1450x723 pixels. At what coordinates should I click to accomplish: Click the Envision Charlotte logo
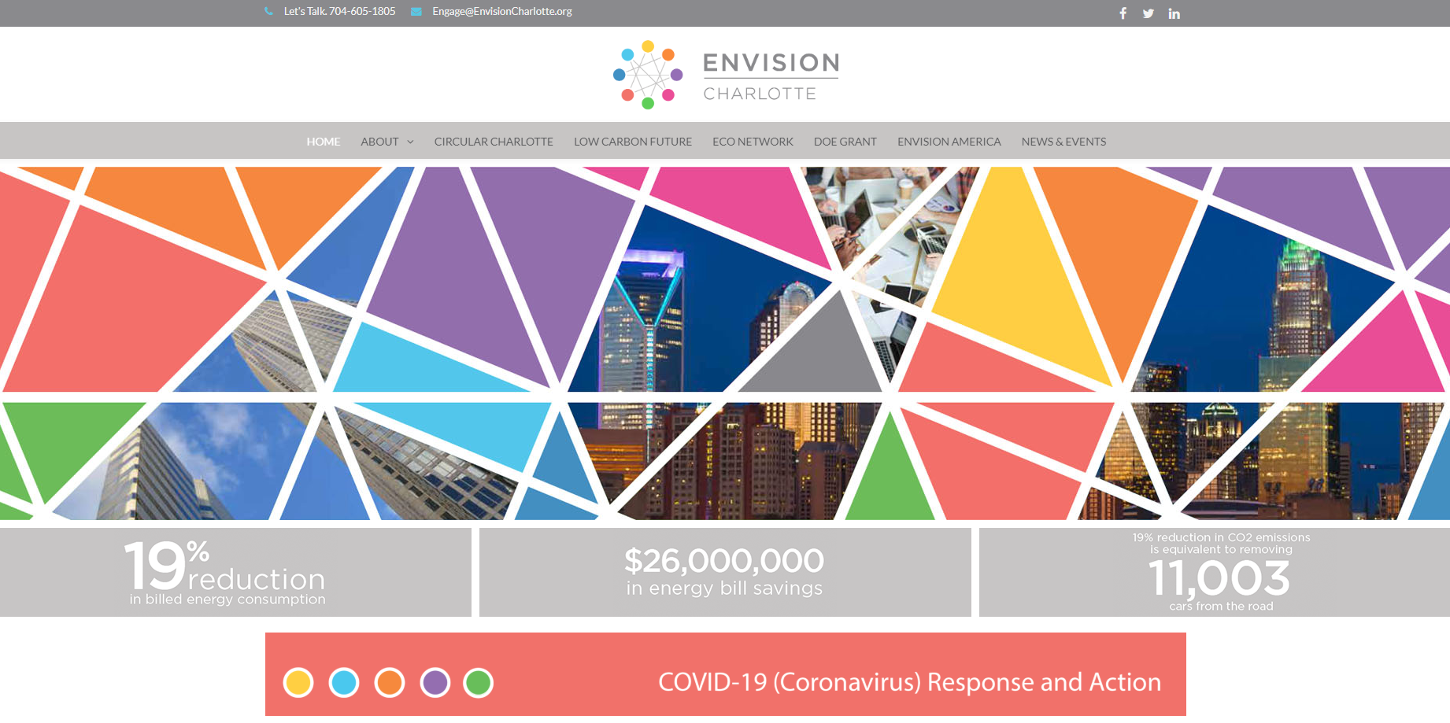[725, 75]
